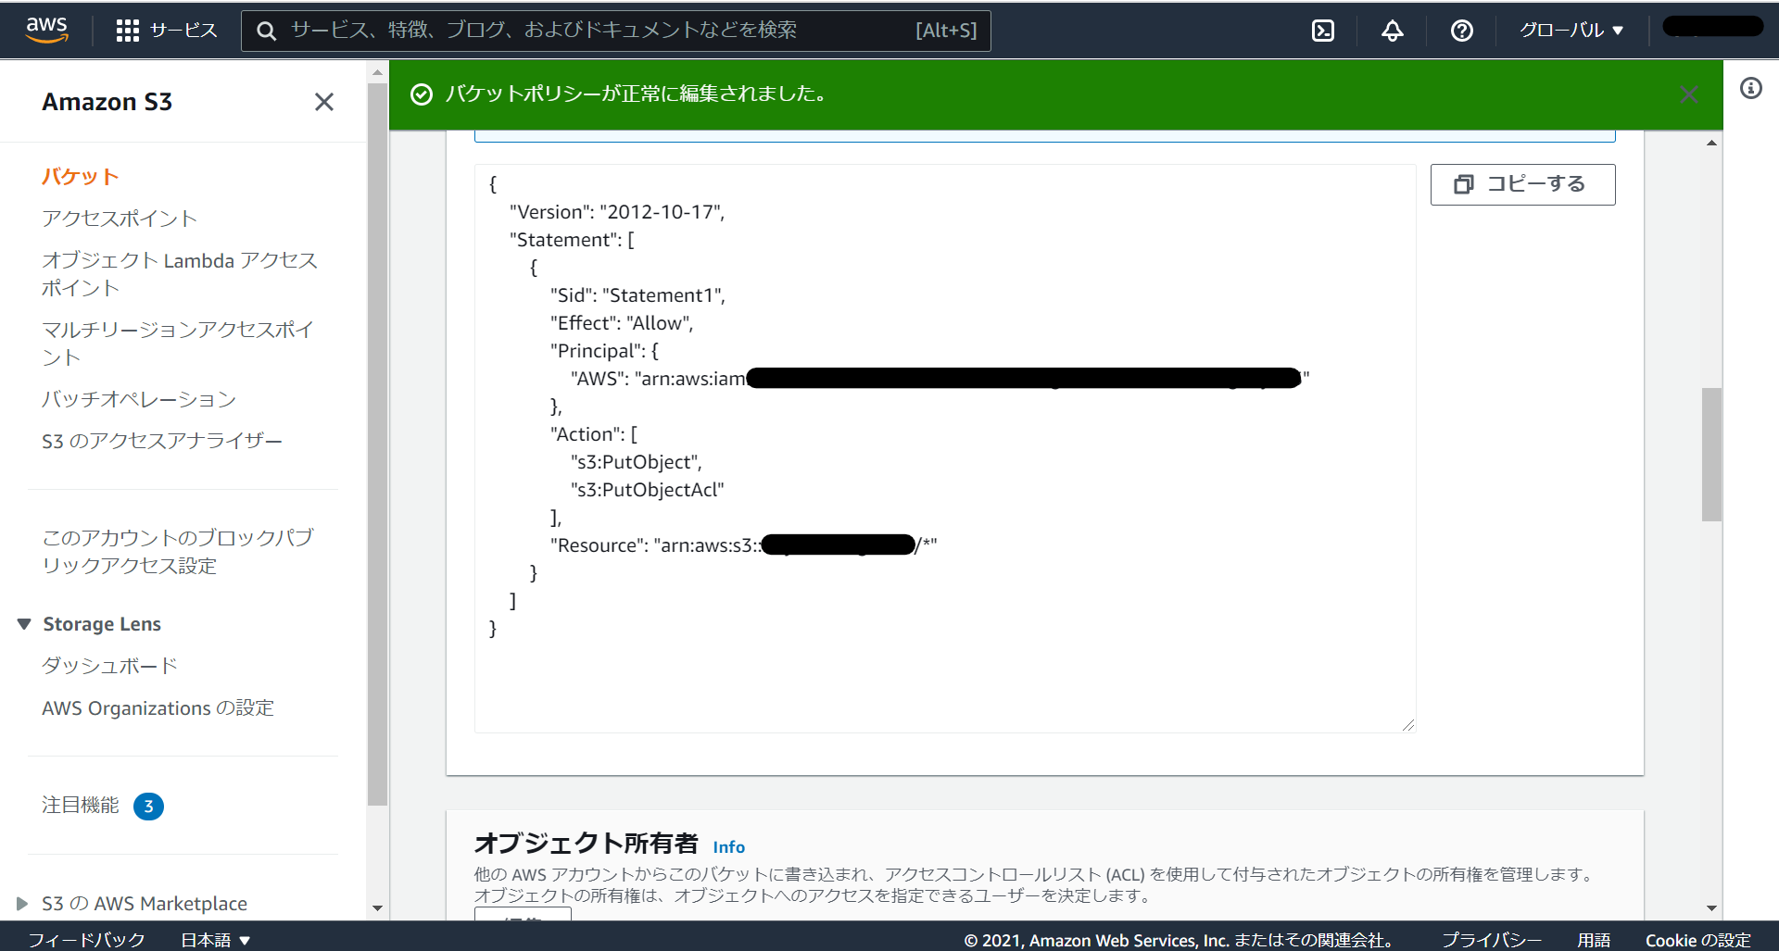Collapse the Storage Lens section
This screenshot has height=951, width=1779.
pos(24,624)
